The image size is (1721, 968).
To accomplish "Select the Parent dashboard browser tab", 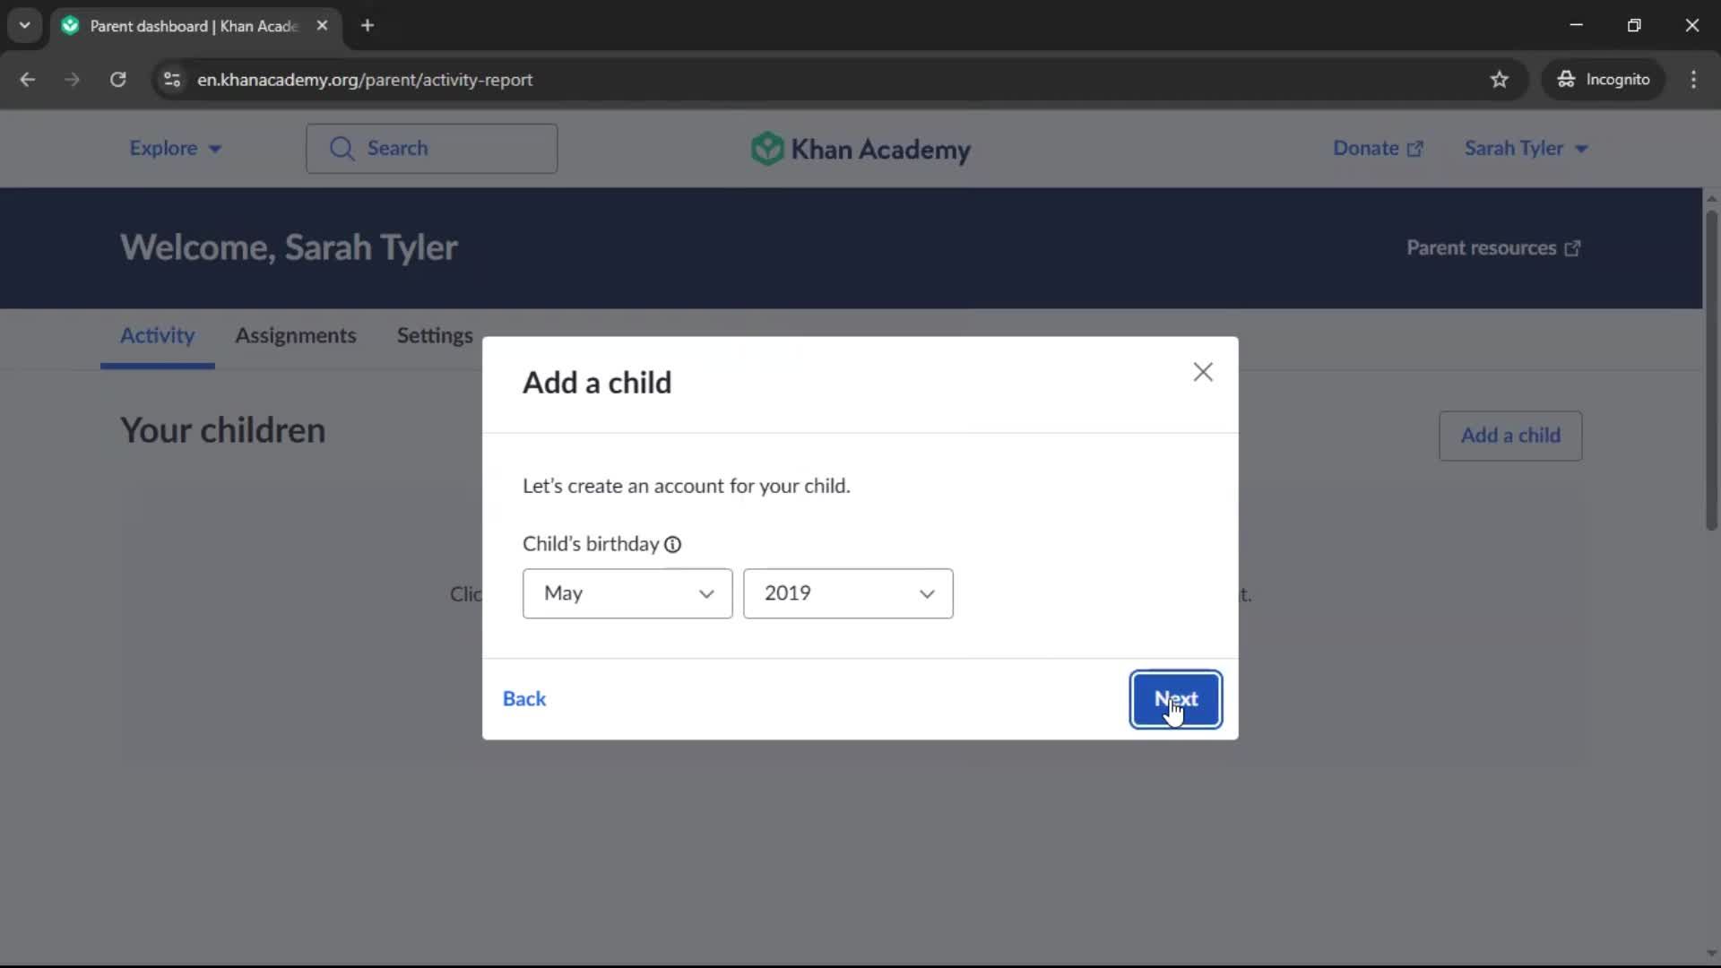I will tap(195, 26).
